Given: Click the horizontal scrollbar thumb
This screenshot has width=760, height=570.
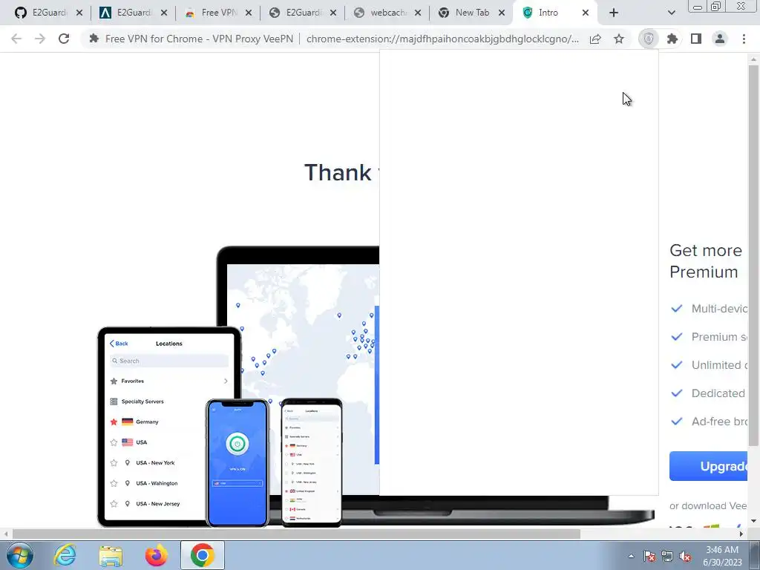Looking at the screenshot, I should click(297, 534).
